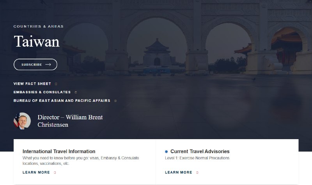Open the Current Travel Advisories heading
The image size is (312, 185).
click(200, 151)
